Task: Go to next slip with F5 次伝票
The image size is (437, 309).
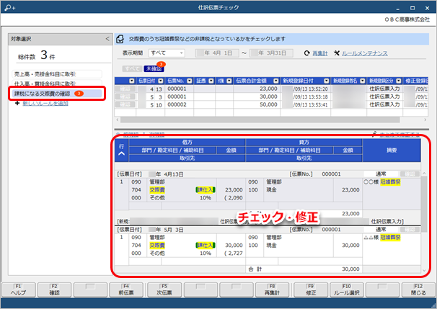Action: point(164,290)
